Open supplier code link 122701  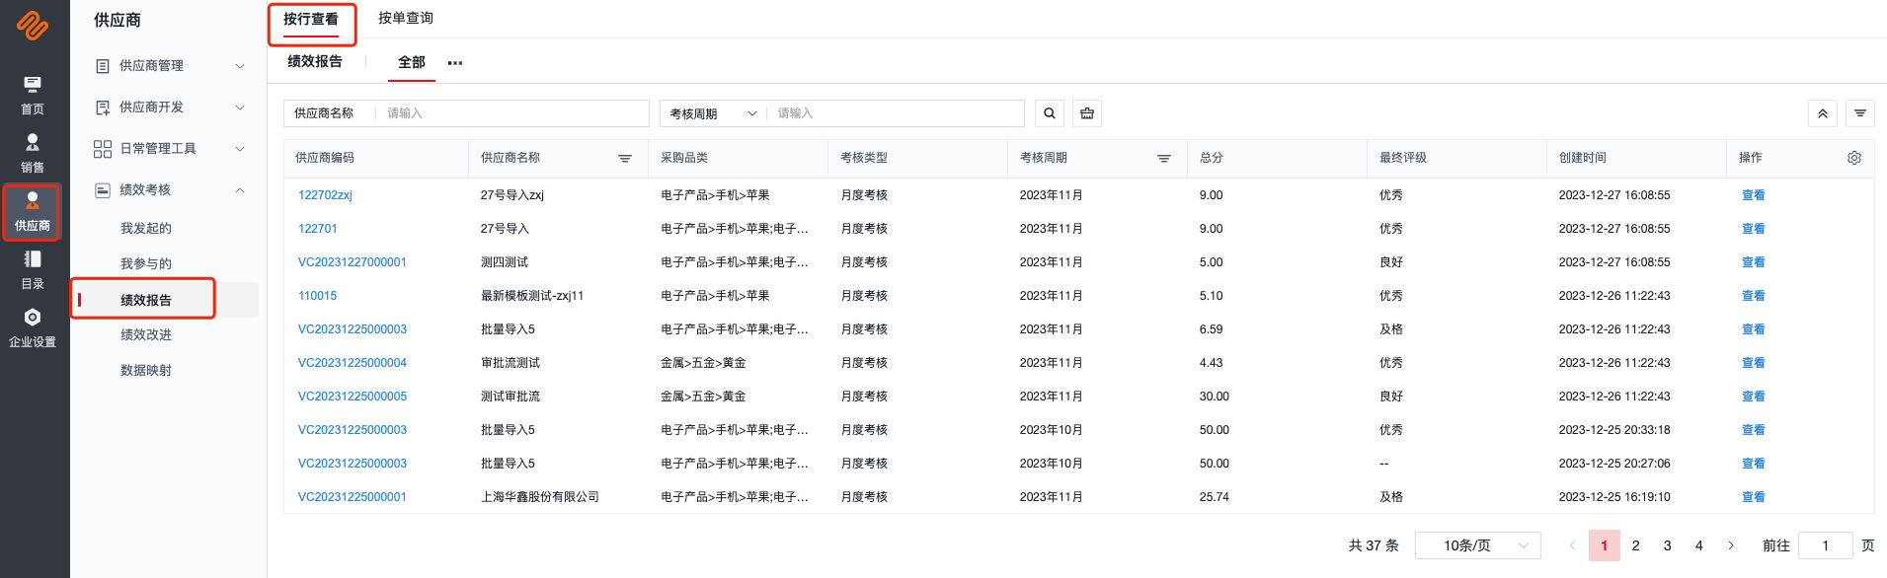[x=318, y=229]
